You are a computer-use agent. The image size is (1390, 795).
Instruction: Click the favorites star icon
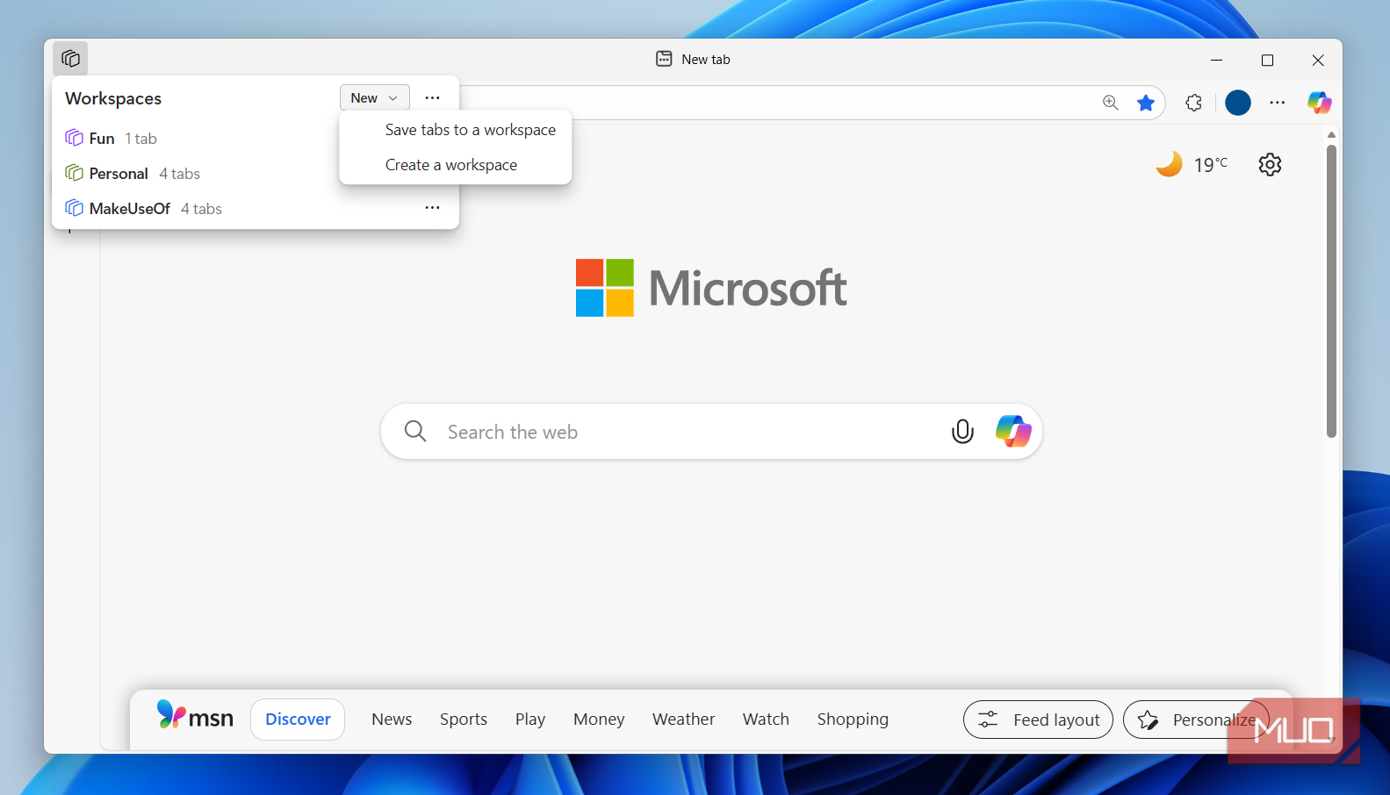pyautogui.click(x=1146, y=103)
